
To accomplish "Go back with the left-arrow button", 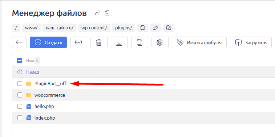I will (x=19, y=42).
